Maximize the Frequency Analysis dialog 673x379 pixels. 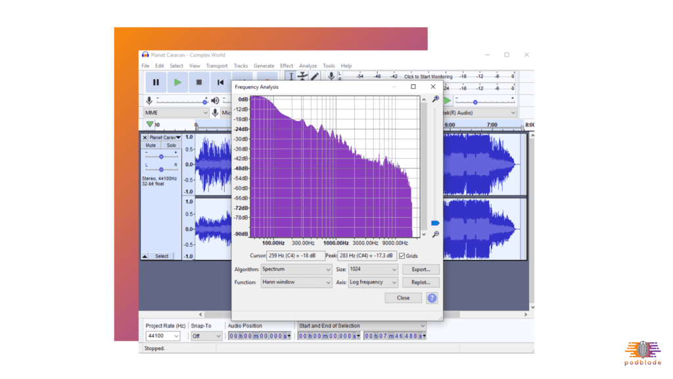413,87
